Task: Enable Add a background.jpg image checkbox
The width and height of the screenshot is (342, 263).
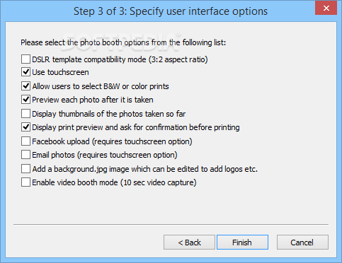Action: coord(25,169)
